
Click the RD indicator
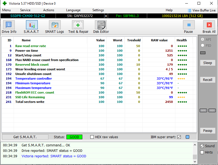click(x=212, y=110)
